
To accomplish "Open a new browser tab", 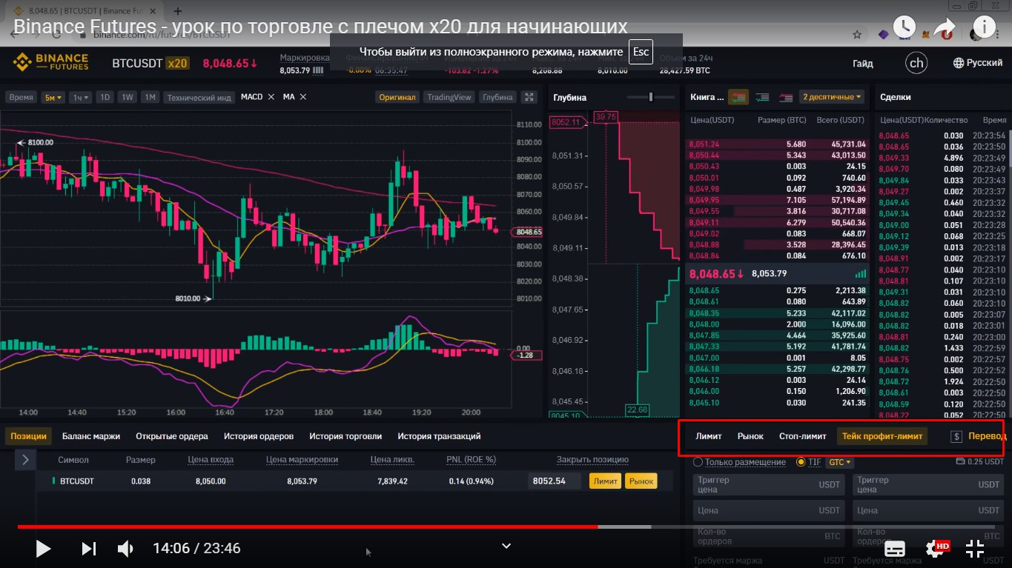I will click(x=177, y=11).
